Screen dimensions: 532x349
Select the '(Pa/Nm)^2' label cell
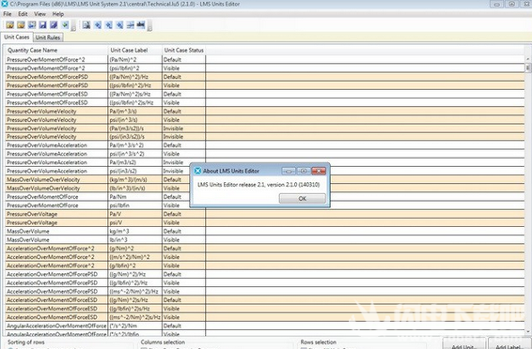click(135, 60)
